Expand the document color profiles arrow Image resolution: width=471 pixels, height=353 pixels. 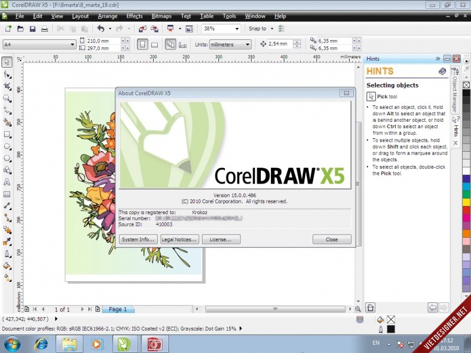pyautogui.click(x=241, y=329)
